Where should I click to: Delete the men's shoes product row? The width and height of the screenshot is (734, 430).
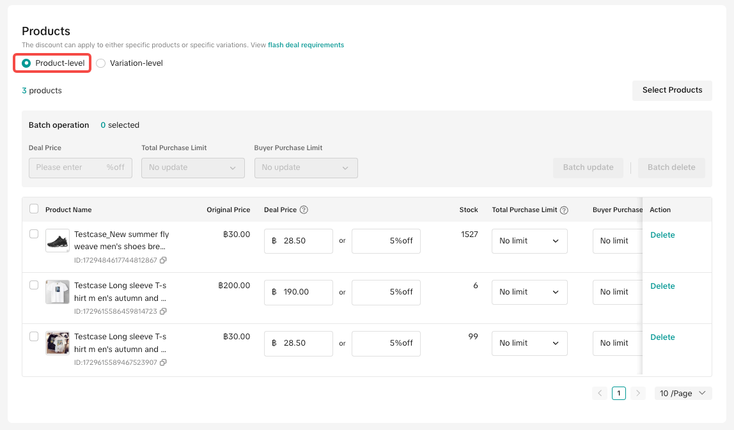tap(662, 235)
